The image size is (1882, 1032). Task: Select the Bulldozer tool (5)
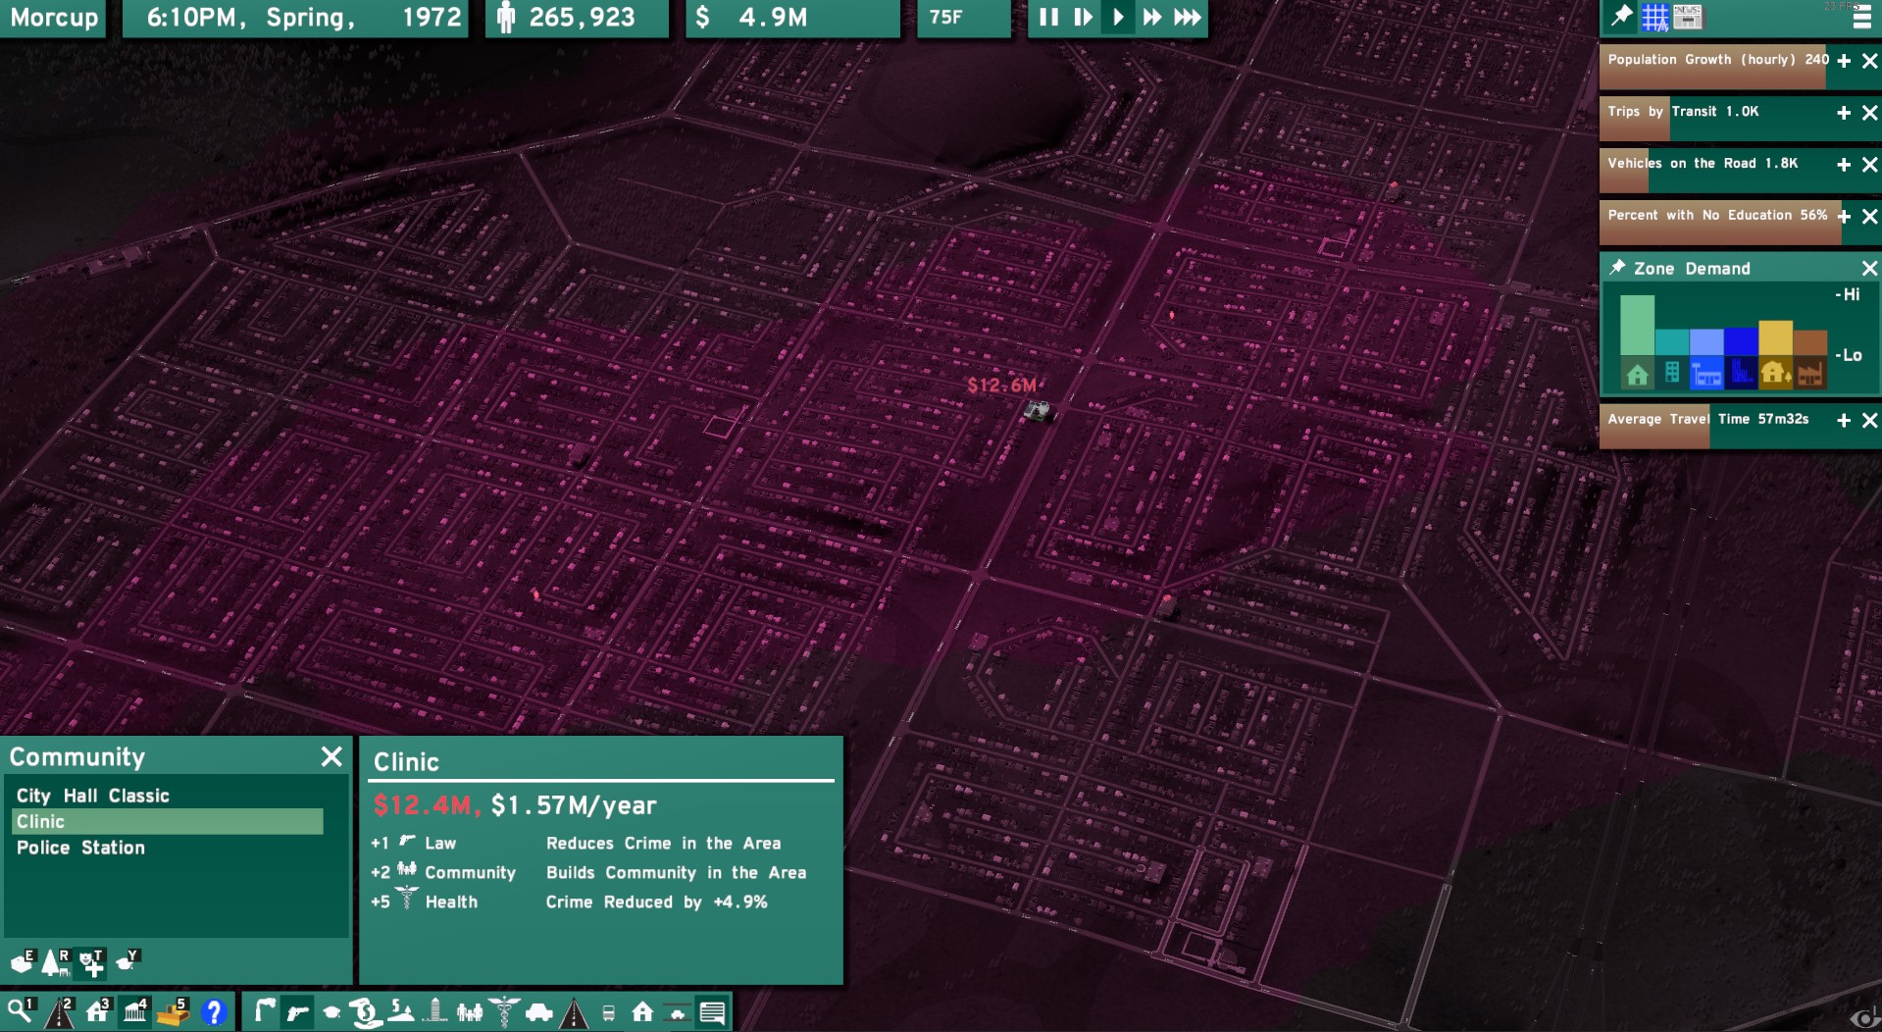174,1010
